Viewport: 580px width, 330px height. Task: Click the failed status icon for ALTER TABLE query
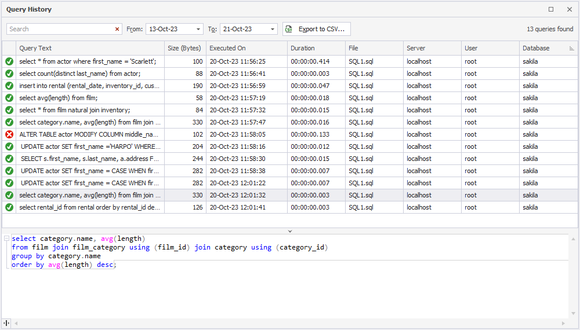point(9,134)
